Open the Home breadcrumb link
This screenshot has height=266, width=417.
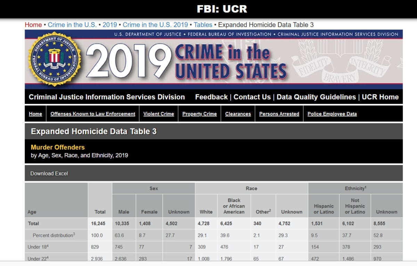click(x=33, y=25)
